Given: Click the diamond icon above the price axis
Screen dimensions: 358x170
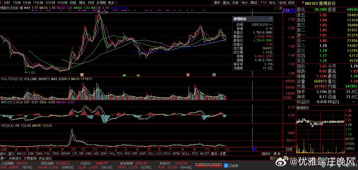Looking at the screenshot, I should [x=275, y=8].
